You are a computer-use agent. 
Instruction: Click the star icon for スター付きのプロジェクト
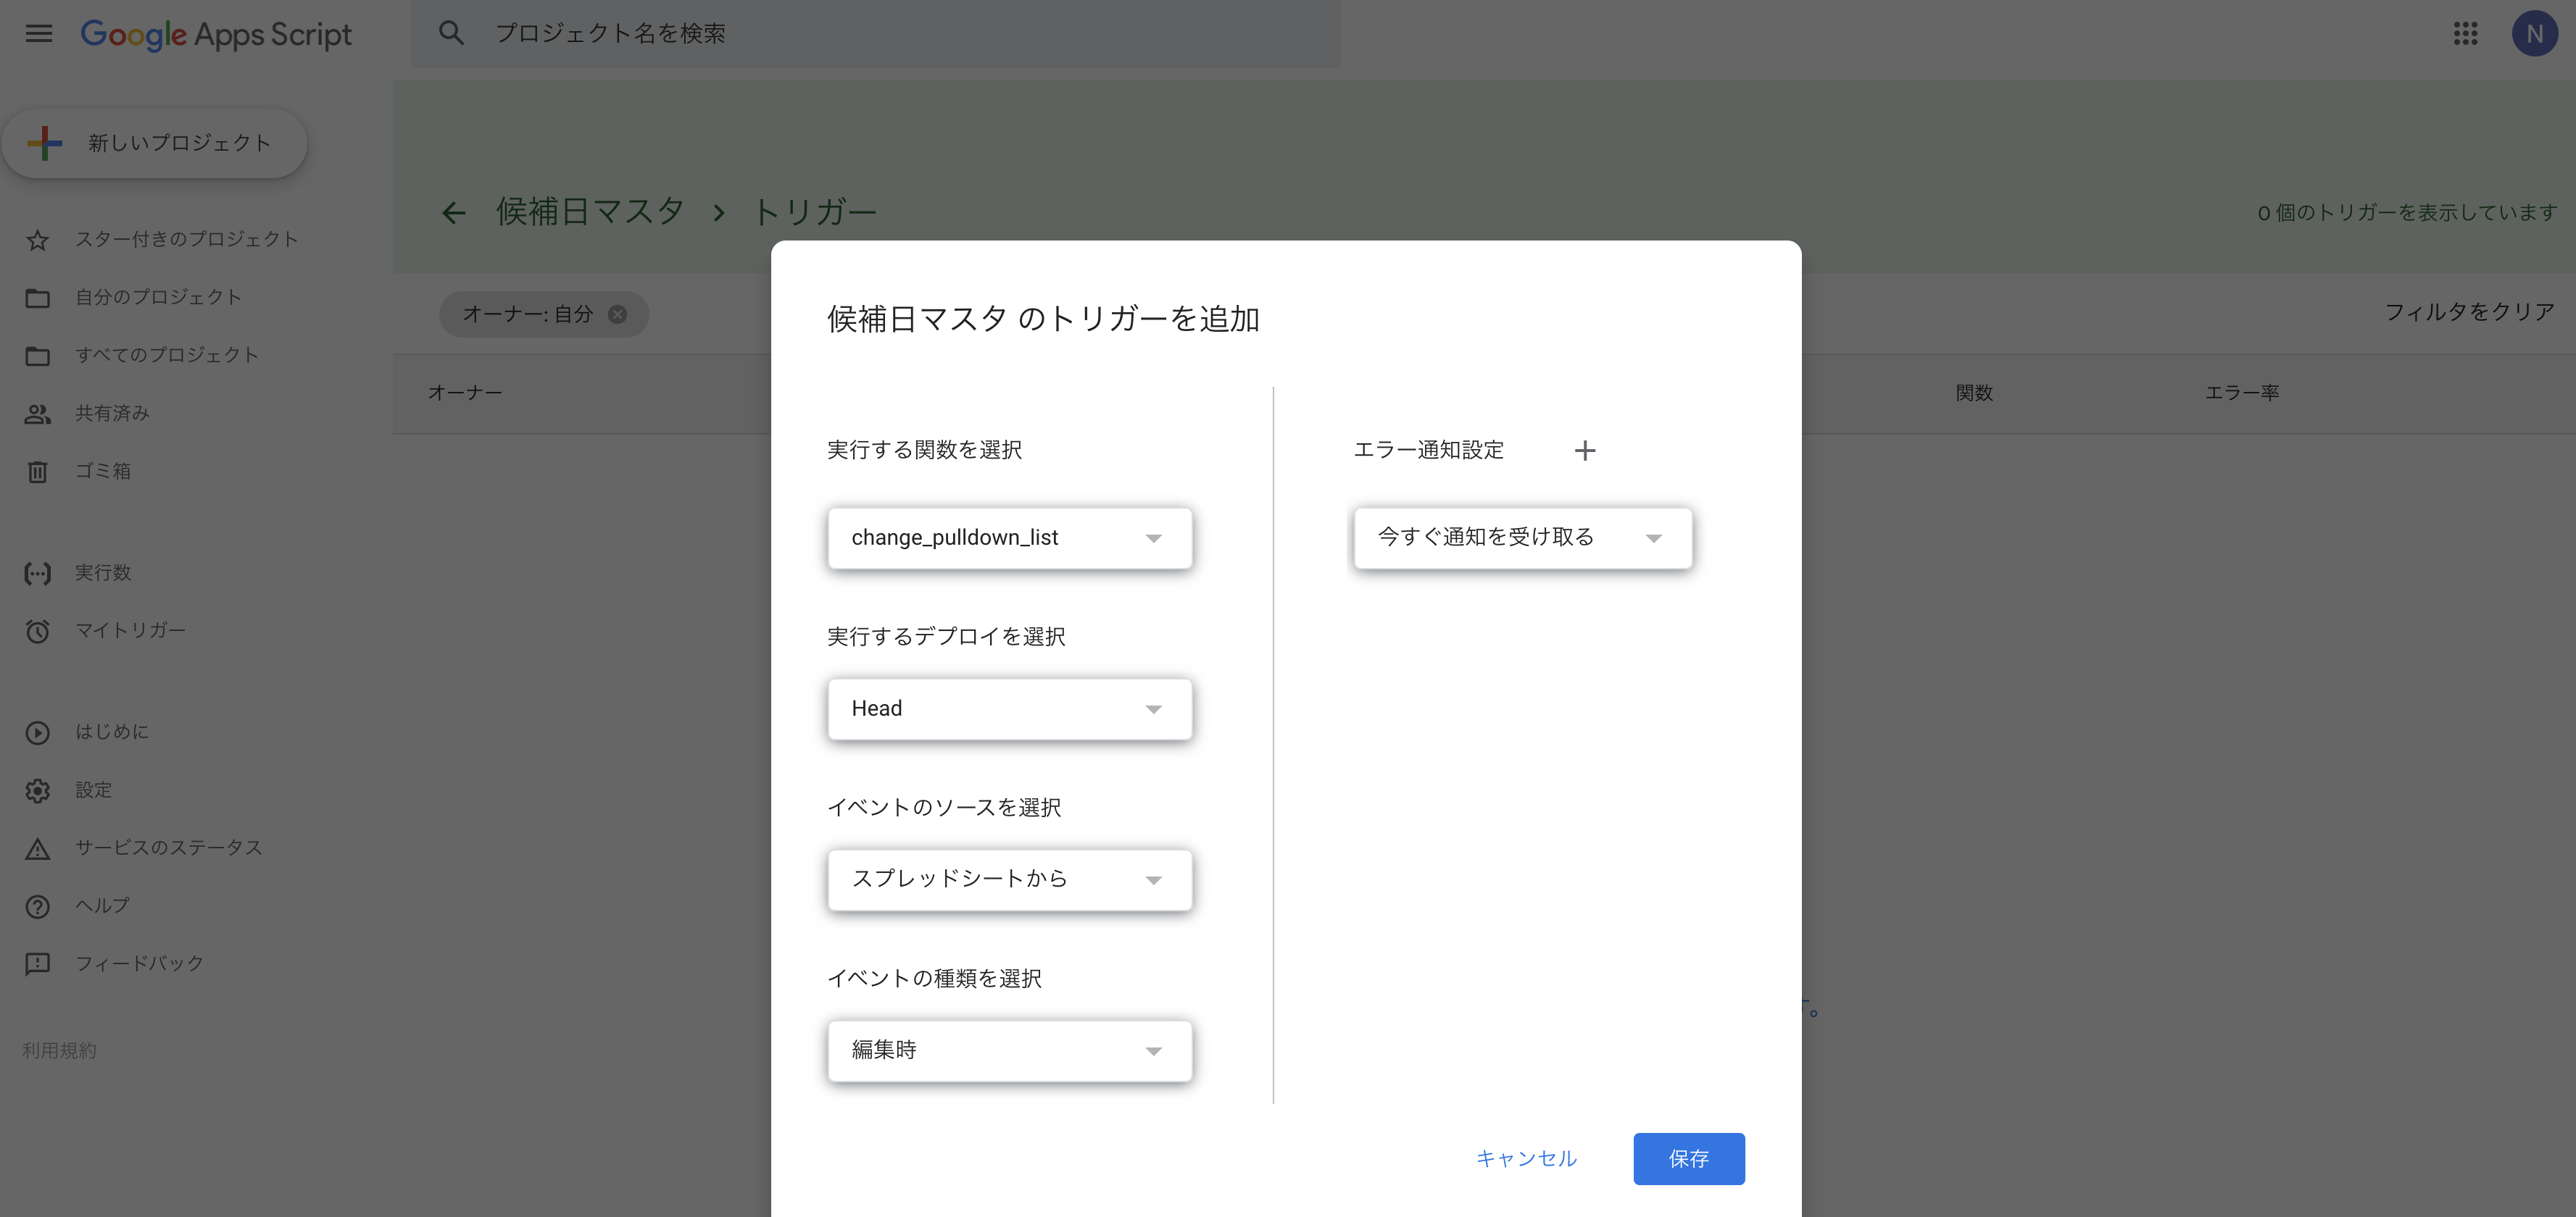click(38, 240)
